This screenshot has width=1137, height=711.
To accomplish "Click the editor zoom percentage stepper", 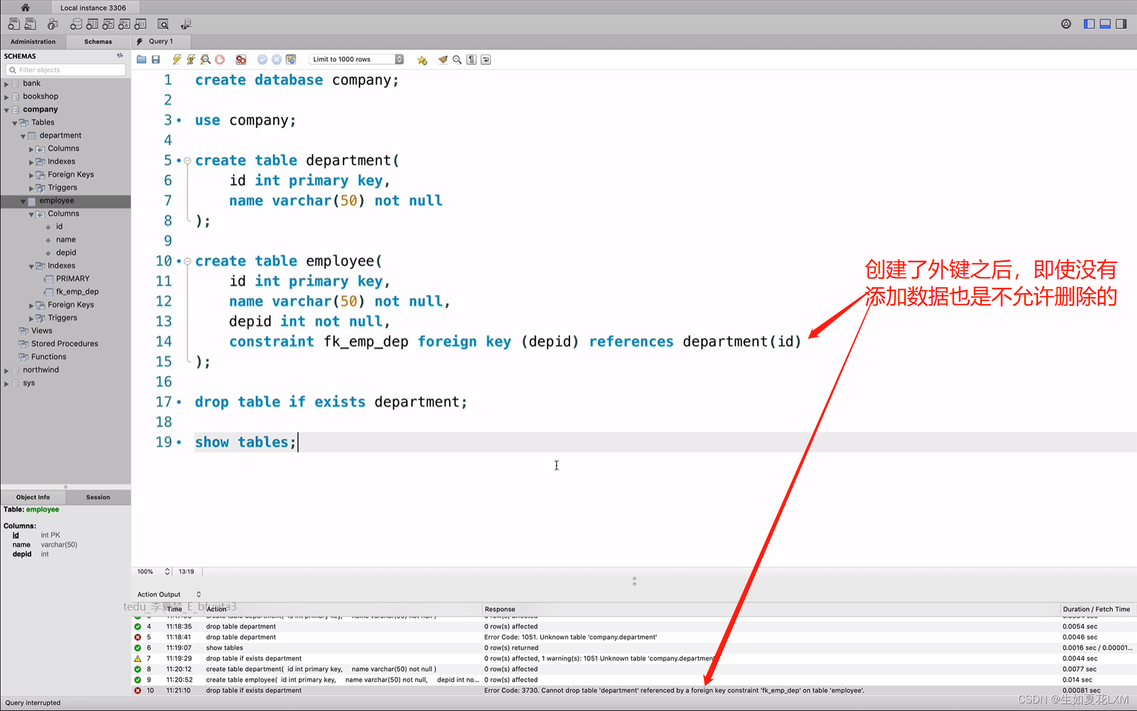I will point(167,571).
